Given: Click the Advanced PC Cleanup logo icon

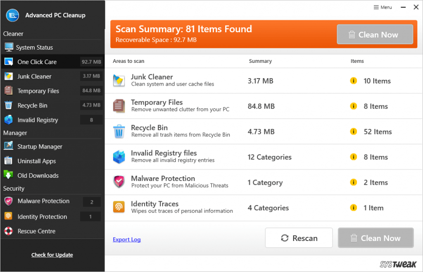Looking at the screenshot, I should [12, 15].
